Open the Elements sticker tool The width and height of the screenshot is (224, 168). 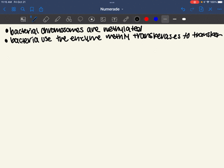click(x=91, y=19)
